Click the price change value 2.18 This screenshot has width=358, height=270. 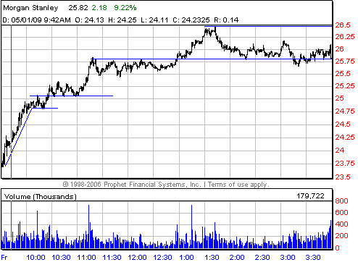pyautogui.click(x=99, y=8)
